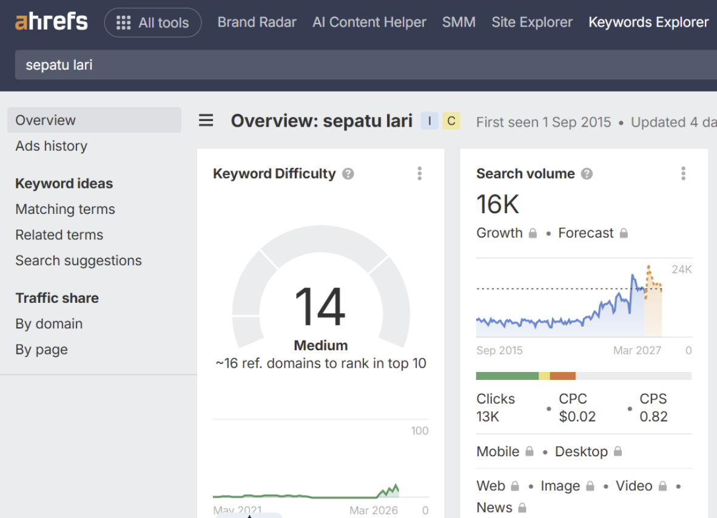
Task: Click the Keyword Difficulty history green chart
Action: click(306, 491)
